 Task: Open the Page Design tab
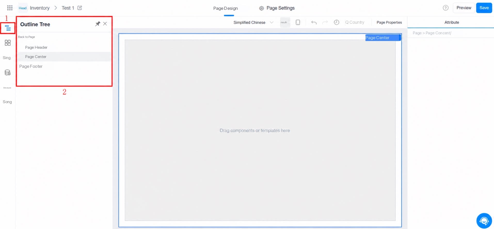coord(226,8)
